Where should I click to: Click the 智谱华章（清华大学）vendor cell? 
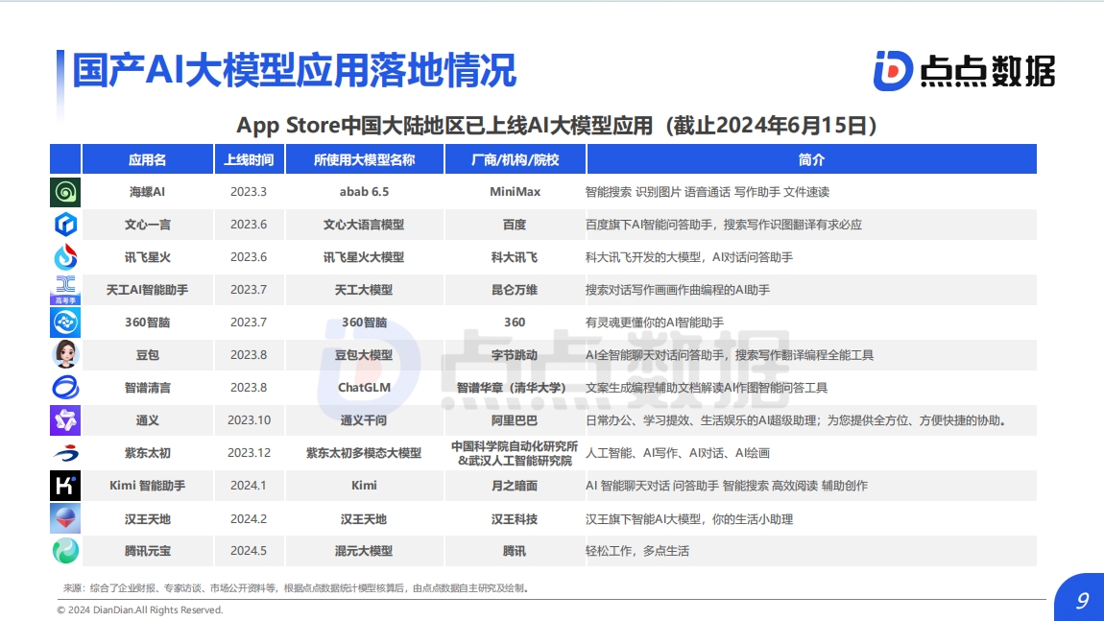(516, 387)
